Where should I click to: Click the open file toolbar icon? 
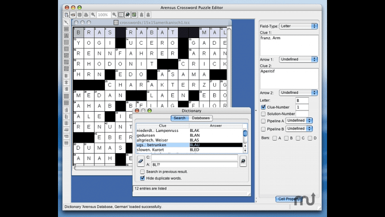pos(73,15)
